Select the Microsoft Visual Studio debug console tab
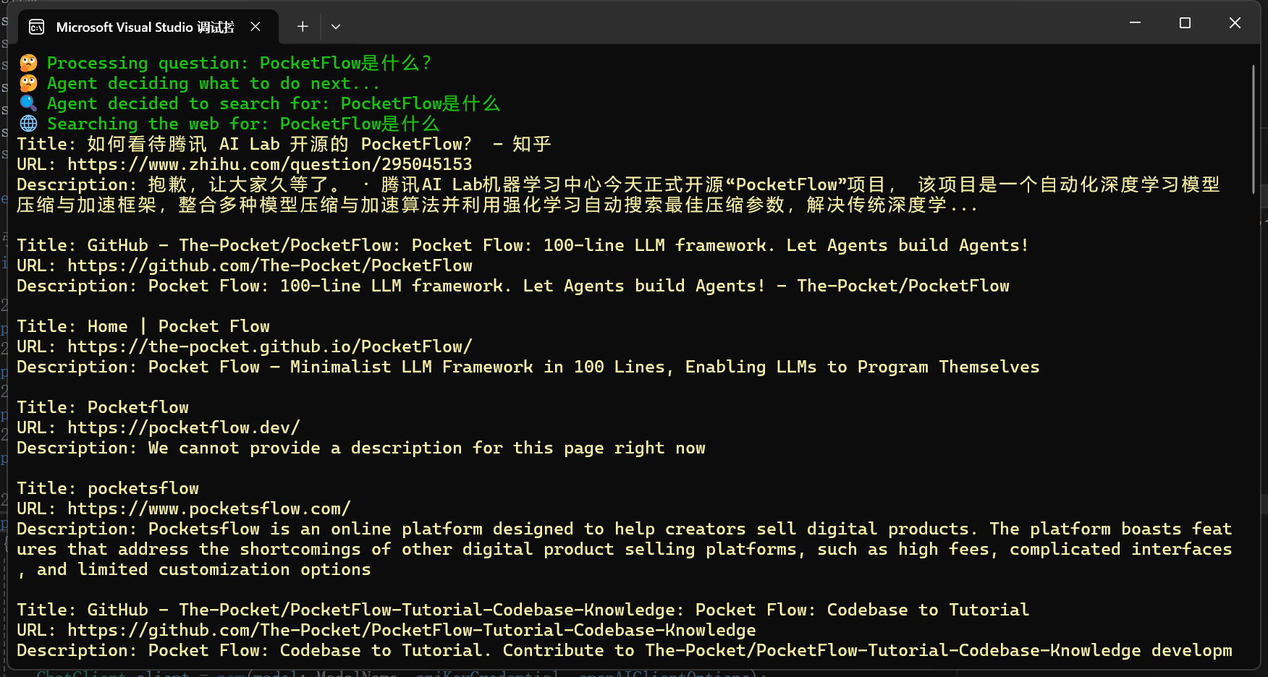 click(145, 27)
